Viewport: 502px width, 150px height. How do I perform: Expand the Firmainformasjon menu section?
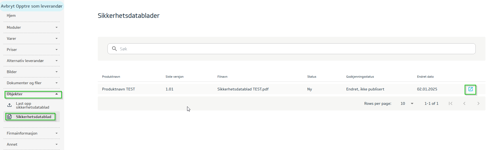coord(32,133)
